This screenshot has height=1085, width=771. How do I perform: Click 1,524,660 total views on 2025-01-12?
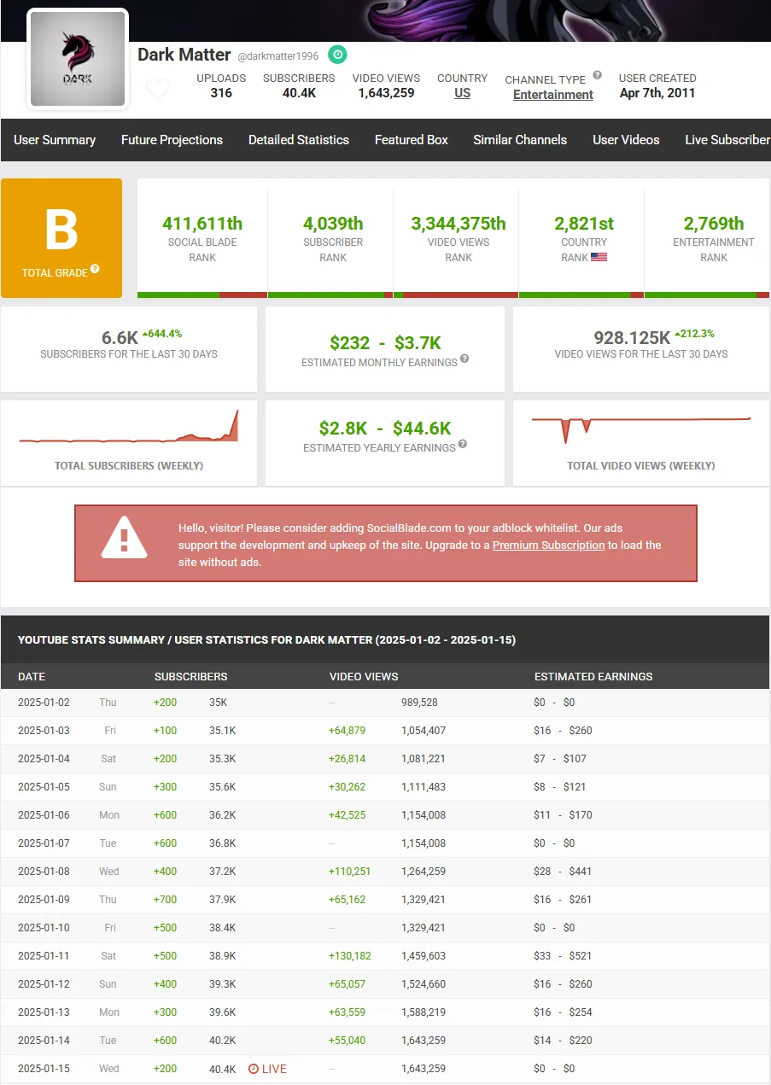tap(423, 984)
